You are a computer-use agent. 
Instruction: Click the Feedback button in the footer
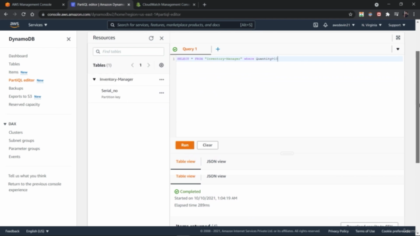[x=12, y=231]
